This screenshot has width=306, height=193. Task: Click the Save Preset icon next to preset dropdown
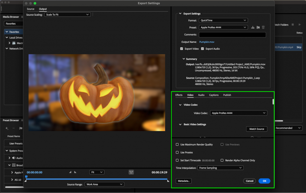253,27
